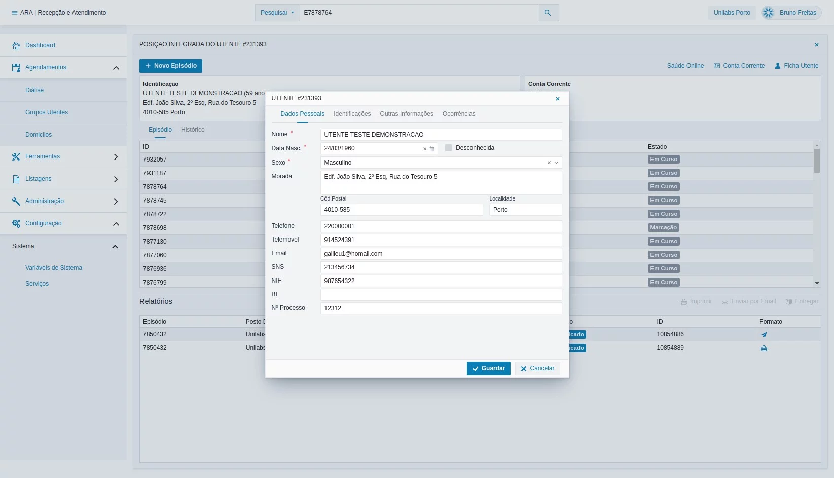The width and height of the screenshot is (834, 478).
Task: Click the Unilabs Porto button
Action: click(x=732, y=13)
